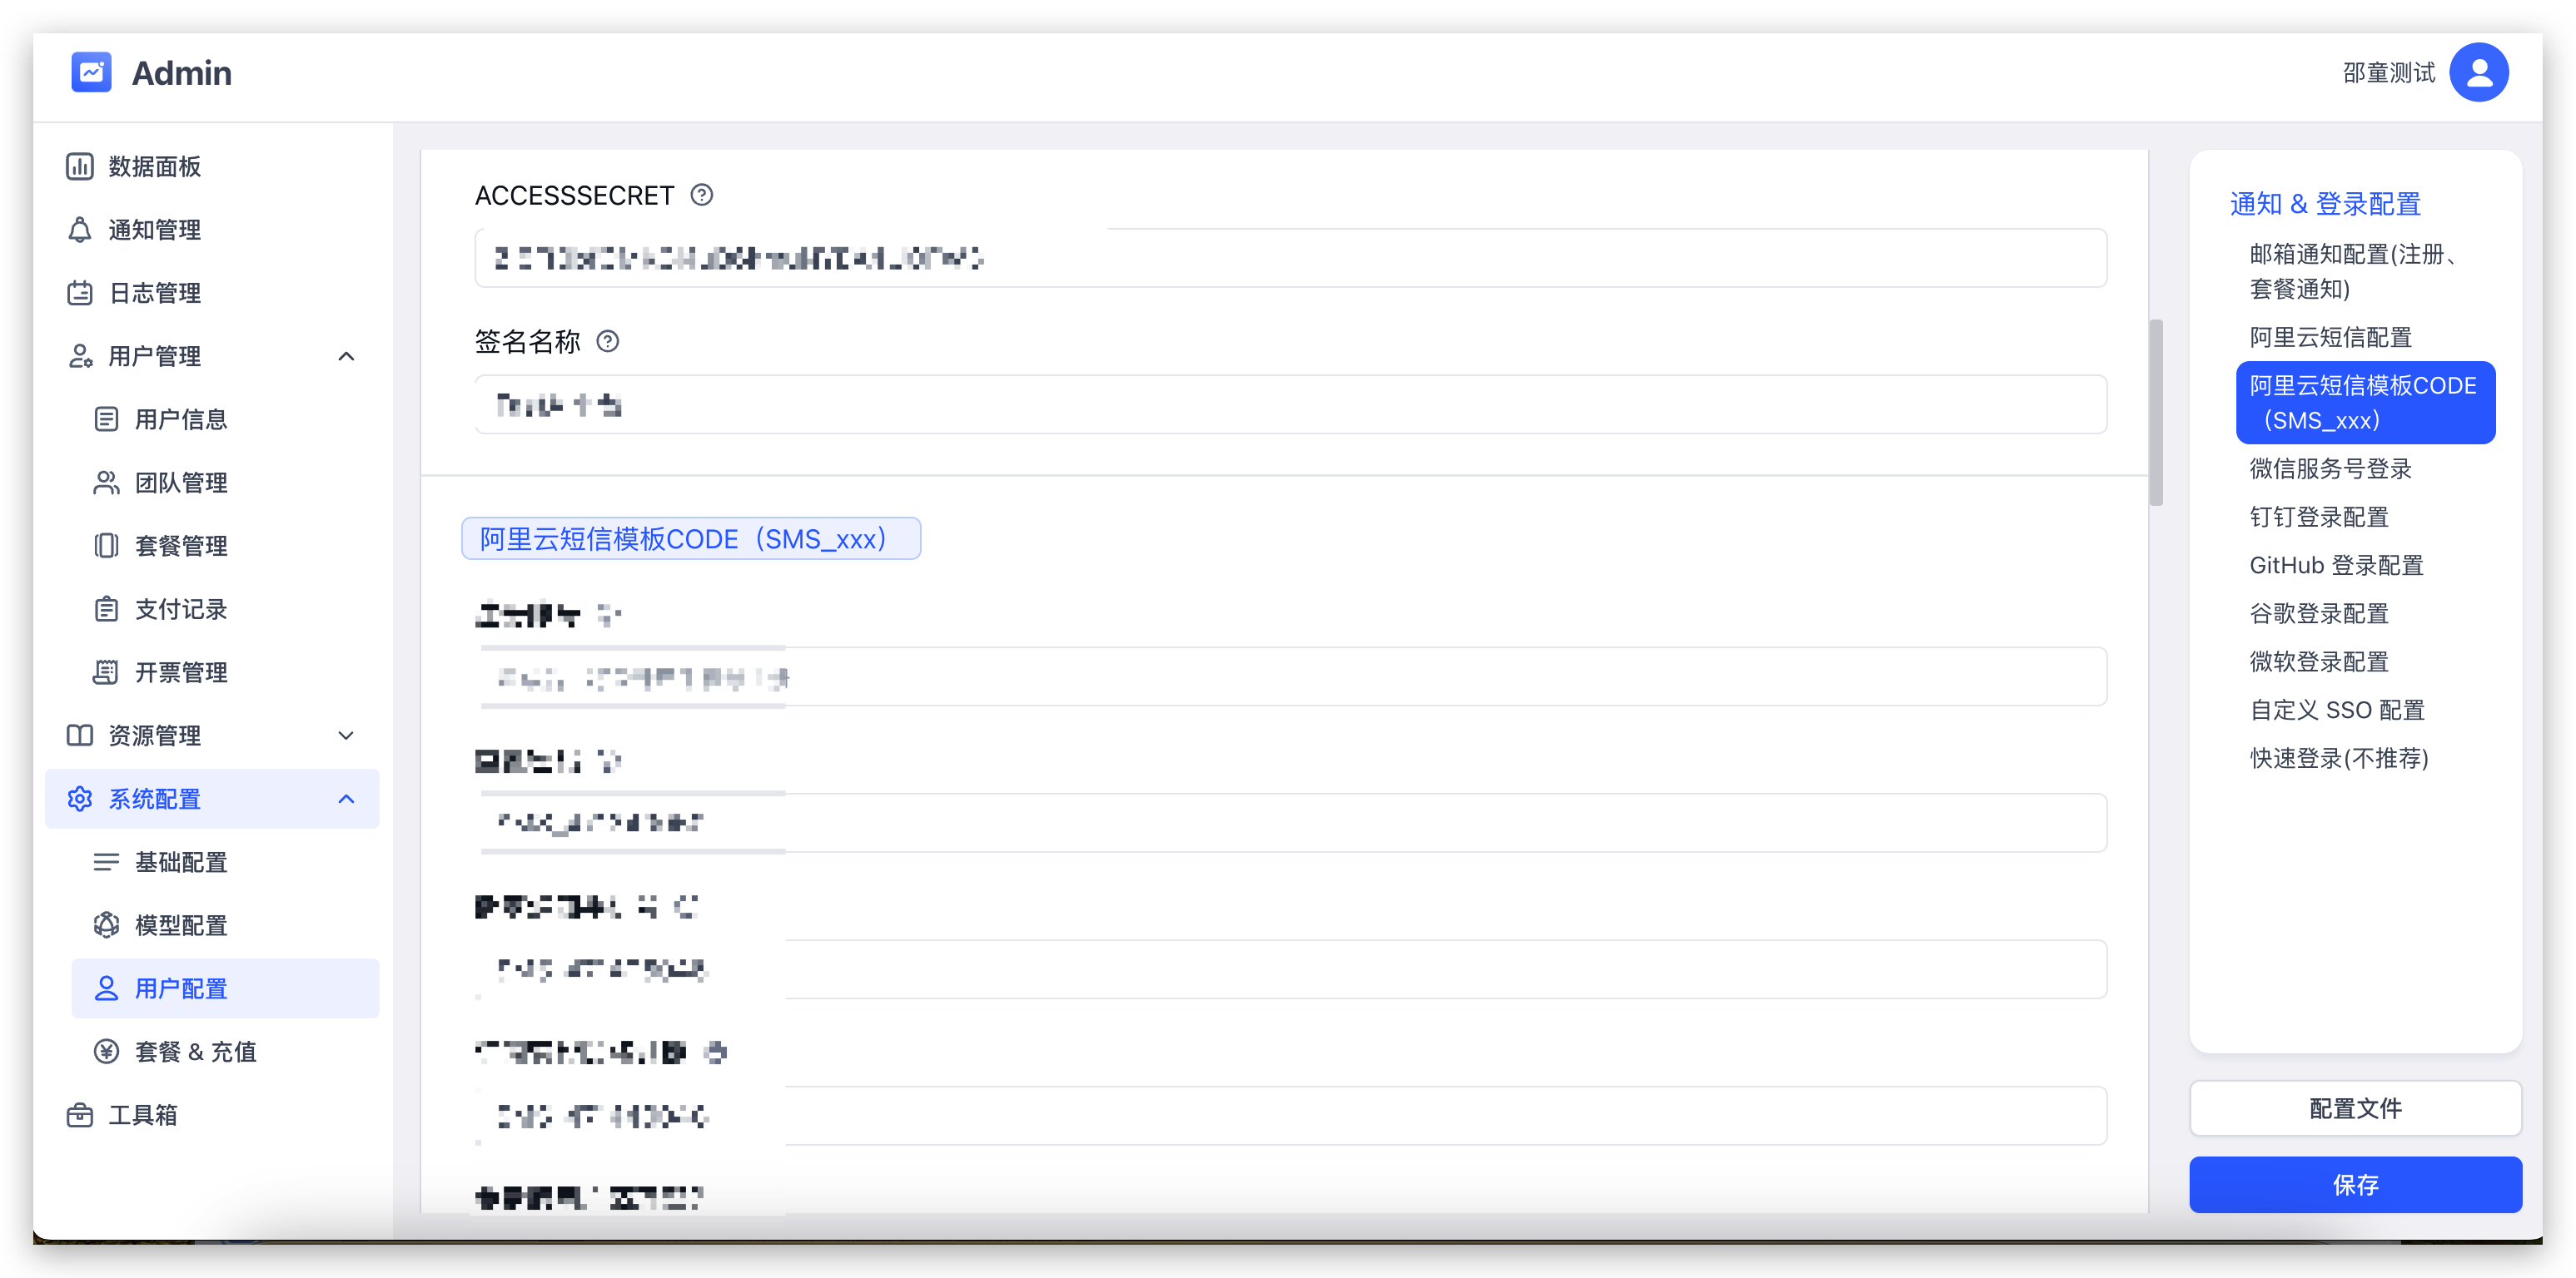Click the 签名名称 help question icon
2576x1278 pixels.
pos(607,342)
